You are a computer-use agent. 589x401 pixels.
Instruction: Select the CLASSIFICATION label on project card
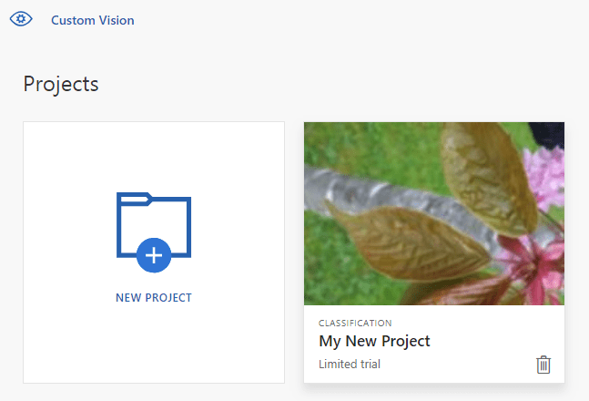[x=355, y=323]
